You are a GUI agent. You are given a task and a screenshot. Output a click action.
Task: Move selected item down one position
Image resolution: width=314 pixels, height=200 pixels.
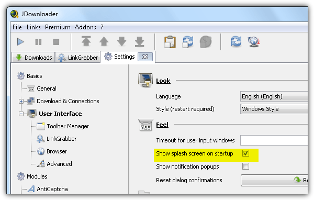[122, 41]
